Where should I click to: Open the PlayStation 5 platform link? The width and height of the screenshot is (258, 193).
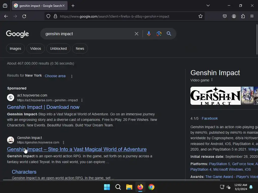[x=219, y=164]
